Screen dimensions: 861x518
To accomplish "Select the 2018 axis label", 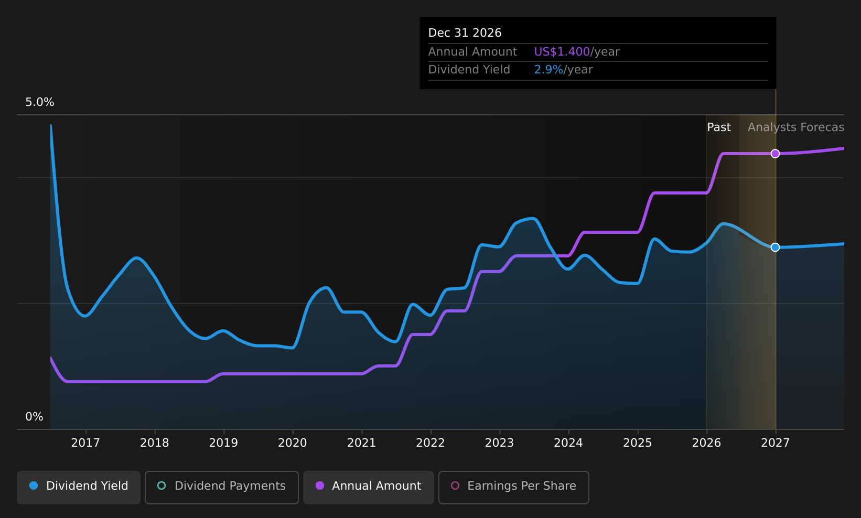I will [155, 443].
